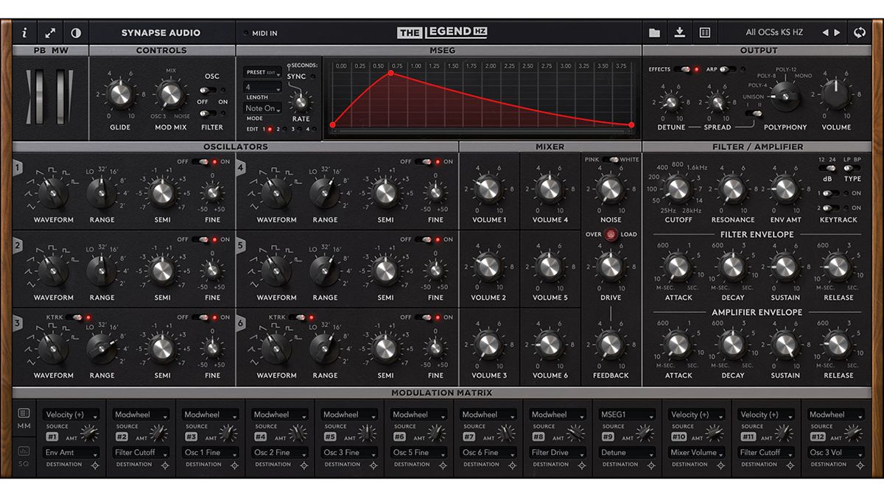Click The Legend HZ title logo
The image size is (884, 497).
click(442, 32)
